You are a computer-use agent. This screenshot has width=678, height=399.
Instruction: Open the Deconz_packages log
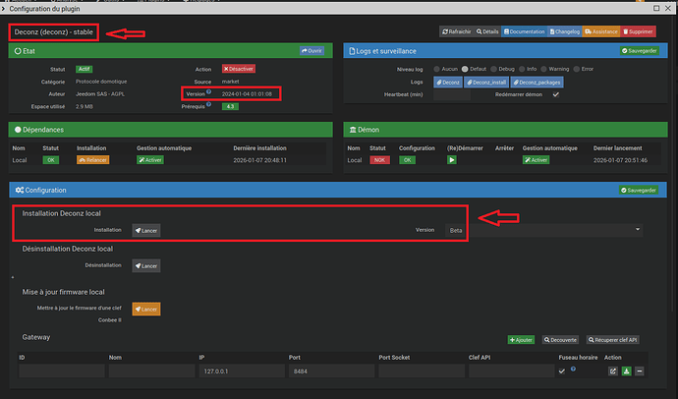point(537,83)
